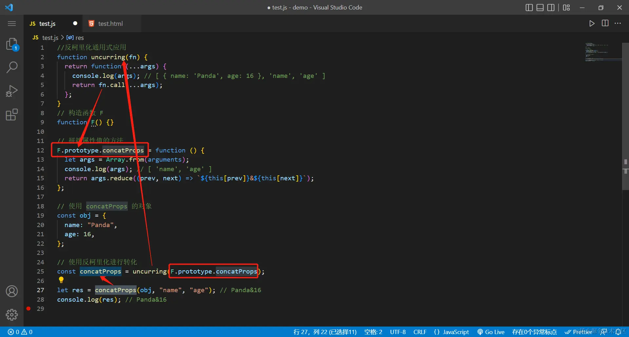Open the Search view
Screen dimensions: 629x337
tap(12, 67)
